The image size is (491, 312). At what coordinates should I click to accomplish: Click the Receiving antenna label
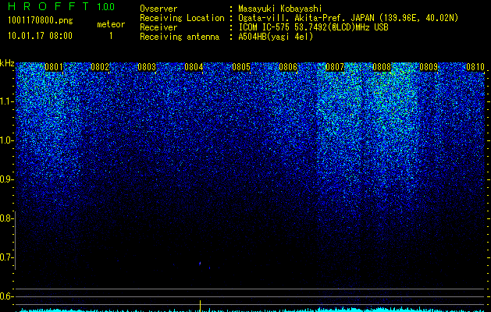[180, 37]
